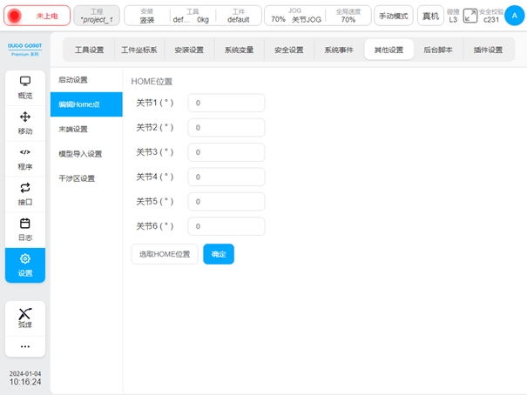The width and height of the screenshot is (527, 395).
Task: Open the 程序 program code icon
Action: (25, 152)
